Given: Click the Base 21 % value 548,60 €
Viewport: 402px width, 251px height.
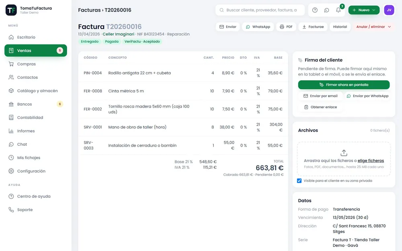Looking at the screenshot, I should point(208,161).
